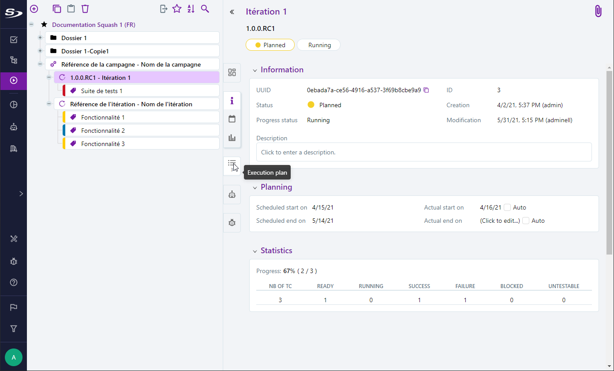Viewport: 614px width, 371px height.
Task: Click the add to favorites star icon
Action: coord(177,9)
